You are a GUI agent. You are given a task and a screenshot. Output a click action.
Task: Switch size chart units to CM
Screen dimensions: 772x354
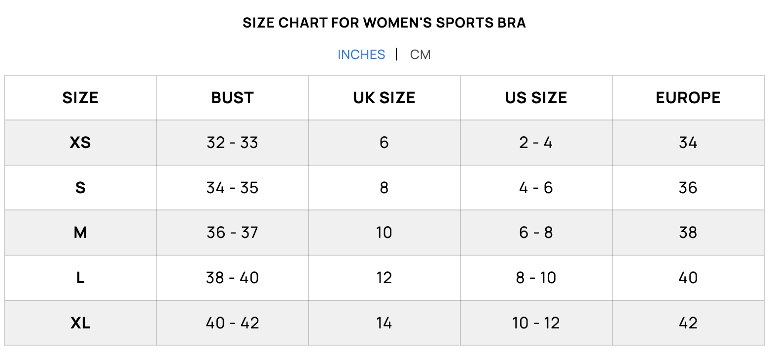[x=420, y=54]
